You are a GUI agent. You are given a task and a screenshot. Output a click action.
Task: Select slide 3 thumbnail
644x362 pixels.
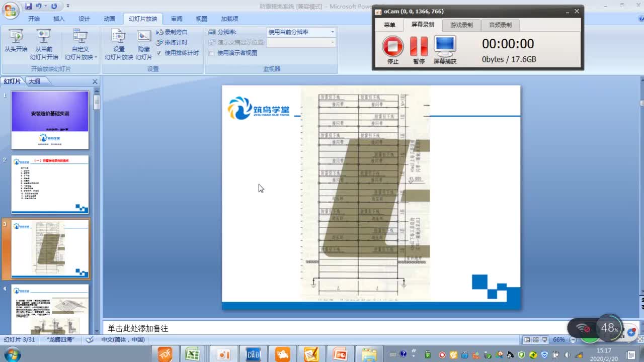[x=50, y=249]
